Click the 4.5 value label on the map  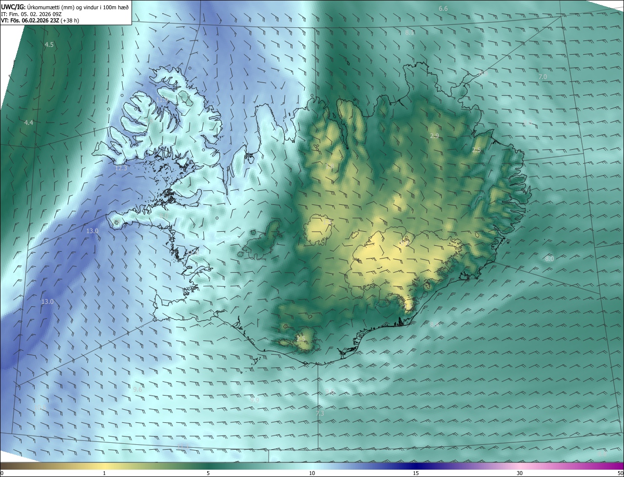[49, 45]
